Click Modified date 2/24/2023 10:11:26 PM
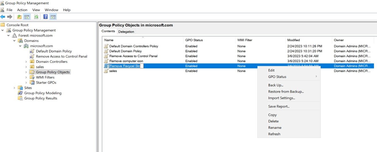 pos(305,46)
